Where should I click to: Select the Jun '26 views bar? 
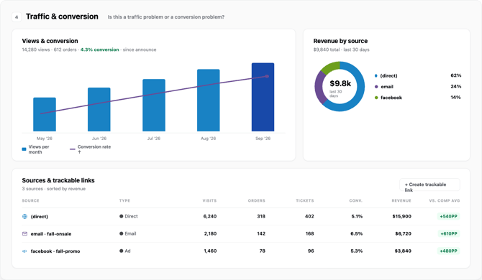click(99, 109)
